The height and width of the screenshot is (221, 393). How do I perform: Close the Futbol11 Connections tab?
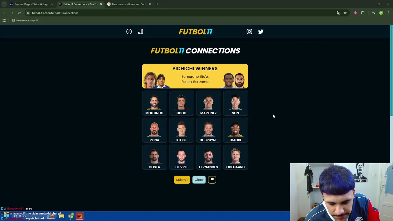[101, 4]
